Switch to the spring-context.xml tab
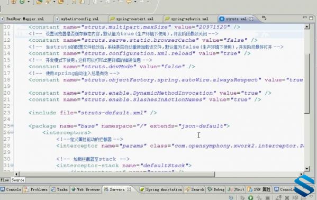Image resolution: width=317 pixels, height=200 pixels. pos(134,19)
